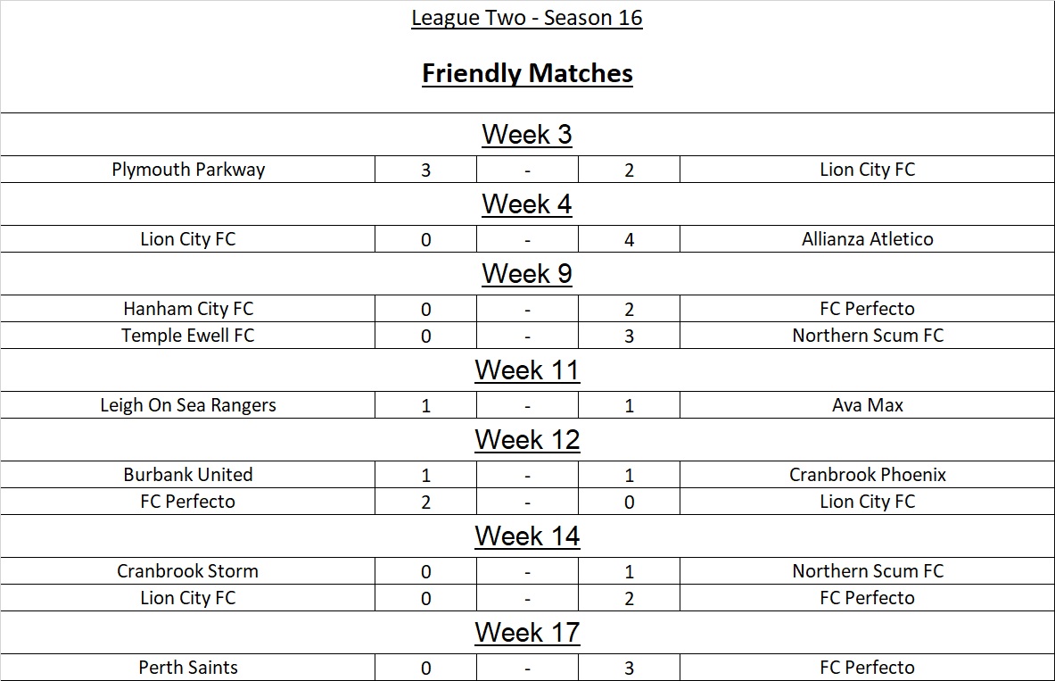Select the Temple Ewell FC cell

coord(188,336)
